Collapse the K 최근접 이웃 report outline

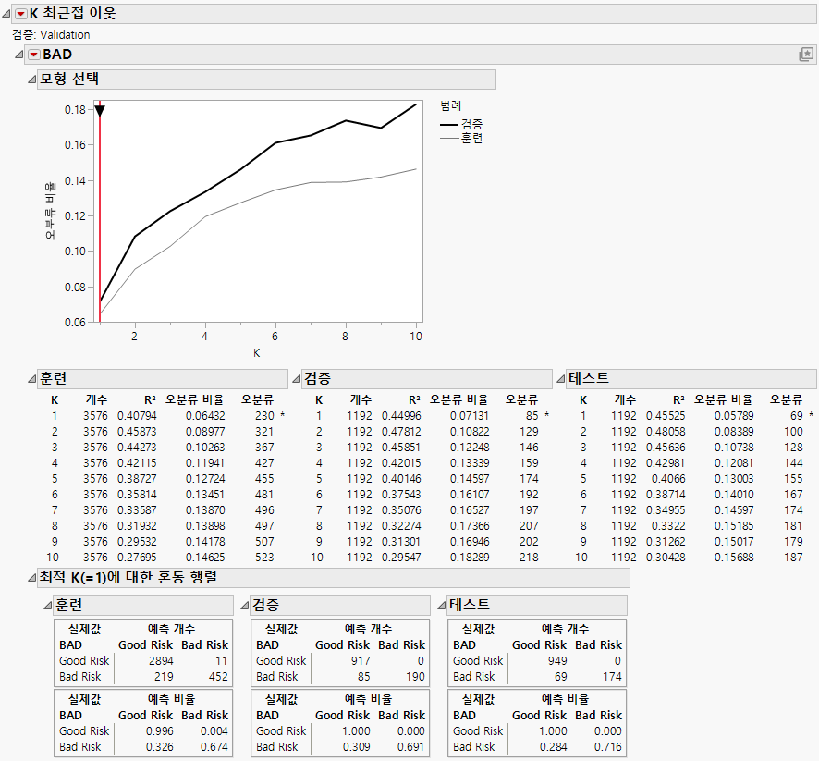(7, 14)
